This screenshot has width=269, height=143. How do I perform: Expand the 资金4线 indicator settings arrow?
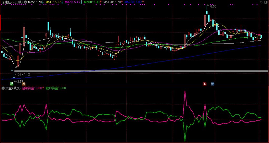coord(3,88)
